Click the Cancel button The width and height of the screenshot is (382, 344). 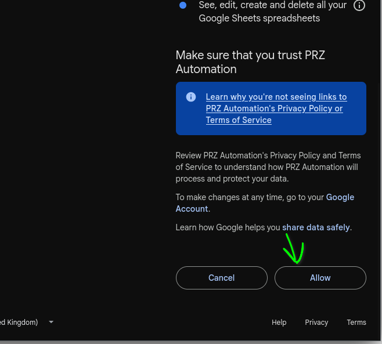(221, 278)
